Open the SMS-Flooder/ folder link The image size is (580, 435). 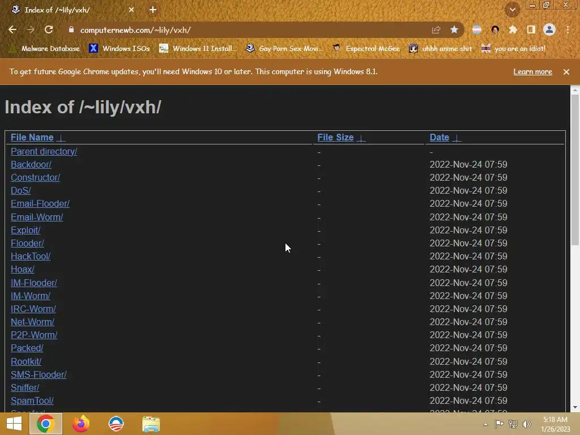click(39, 375)
